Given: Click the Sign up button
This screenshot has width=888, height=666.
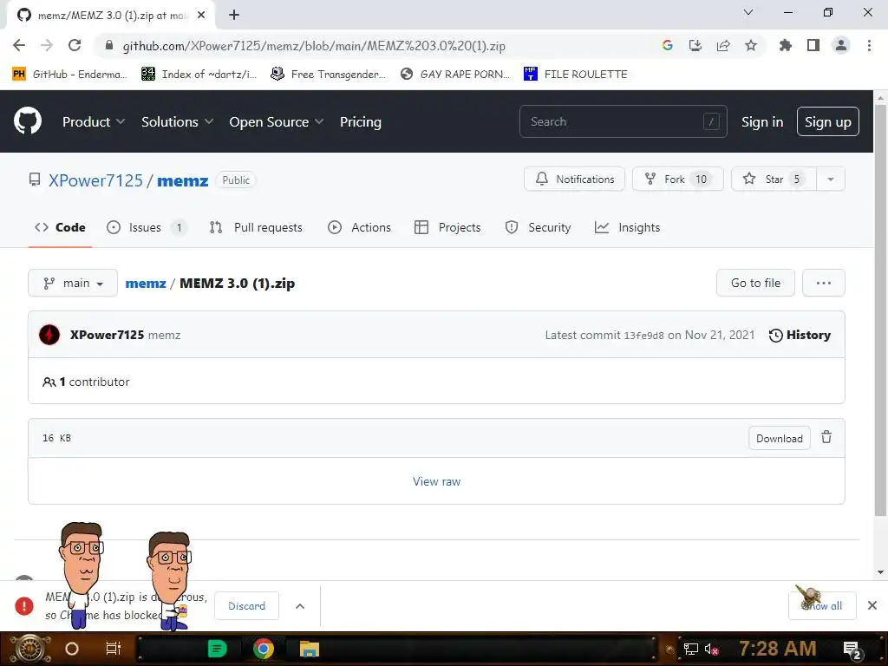Looking at the screenshot, I should [828, 121].
